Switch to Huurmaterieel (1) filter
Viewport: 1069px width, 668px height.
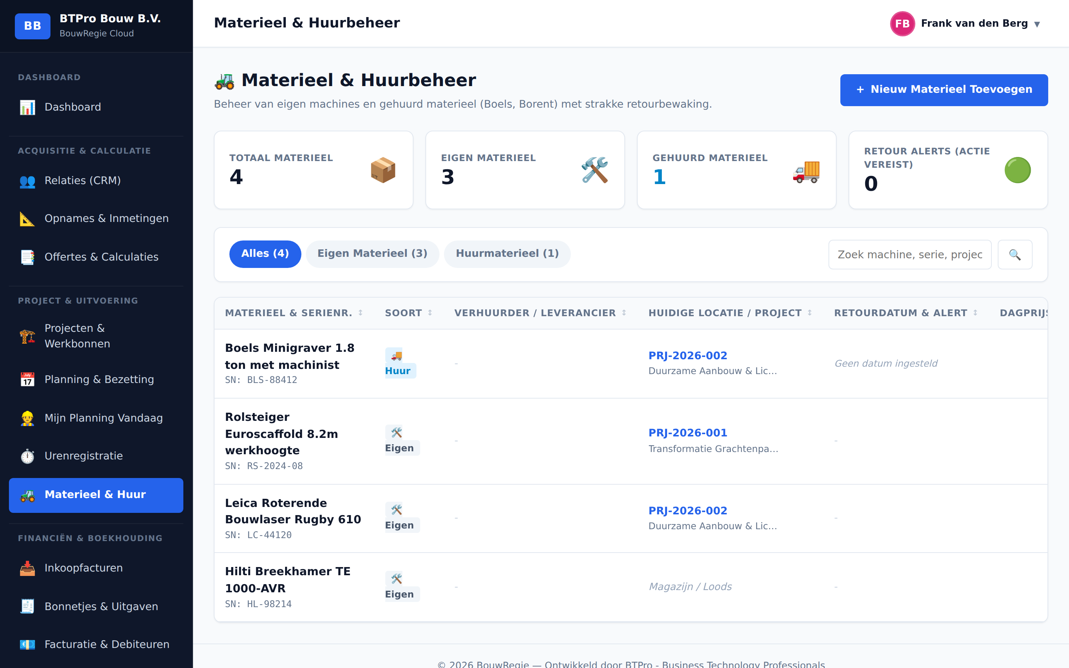pos(507,254)
